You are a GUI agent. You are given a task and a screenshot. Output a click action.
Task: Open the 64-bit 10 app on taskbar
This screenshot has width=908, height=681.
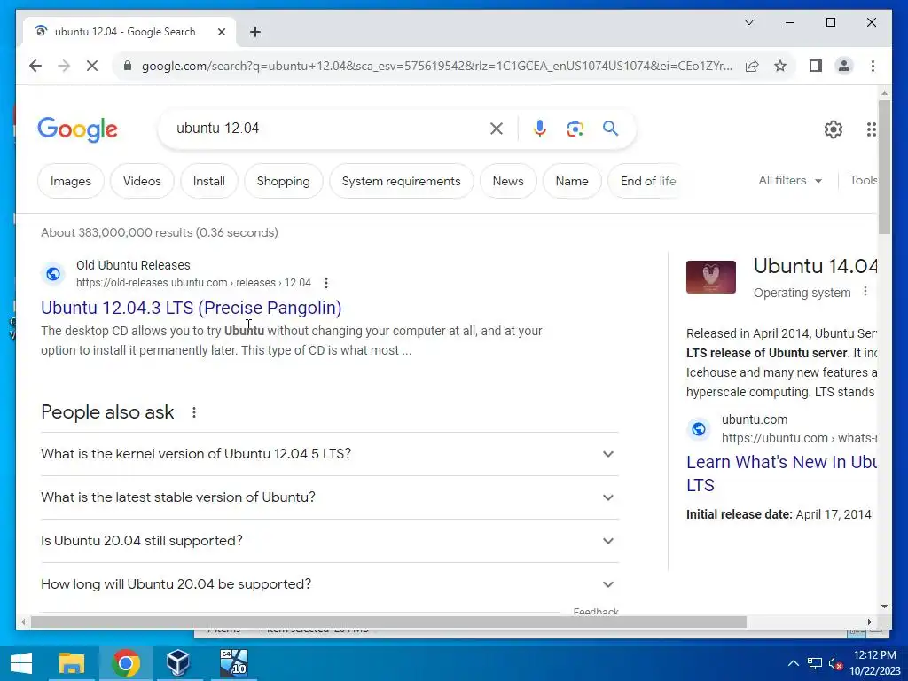point(234,663)
